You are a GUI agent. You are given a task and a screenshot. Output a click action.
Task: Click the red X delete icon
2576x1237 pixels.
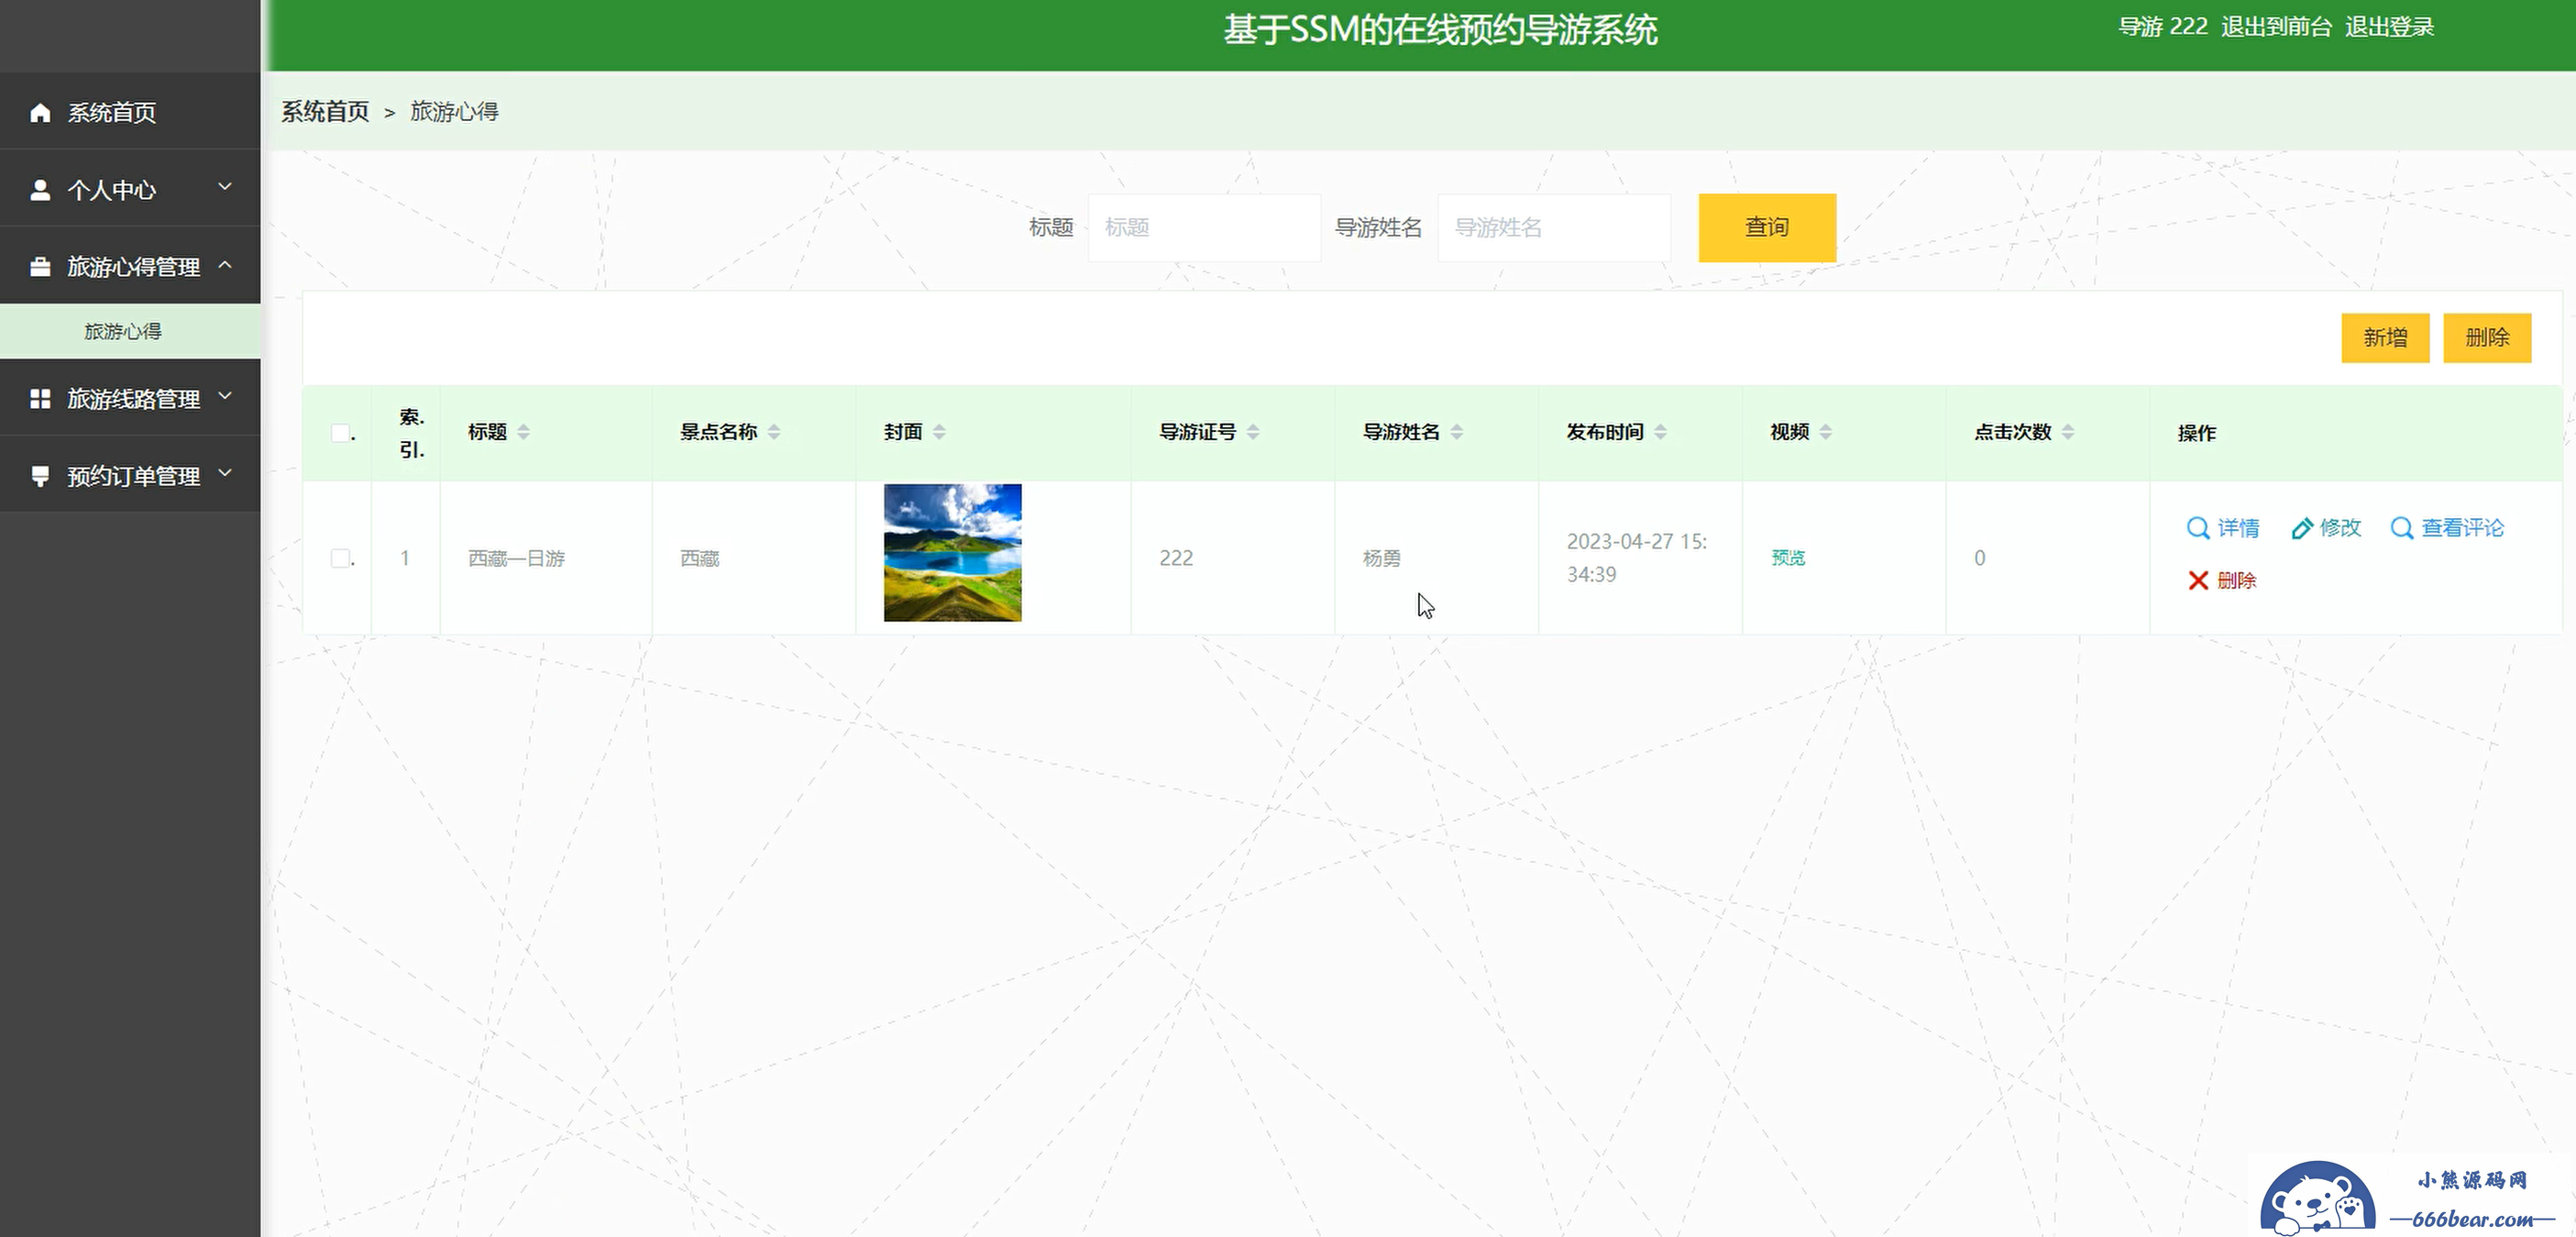pos(2197,580)
